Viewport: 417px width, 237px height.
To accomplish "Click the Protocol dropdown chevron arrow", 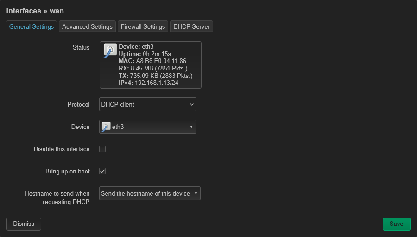I will tap(192, 105).
